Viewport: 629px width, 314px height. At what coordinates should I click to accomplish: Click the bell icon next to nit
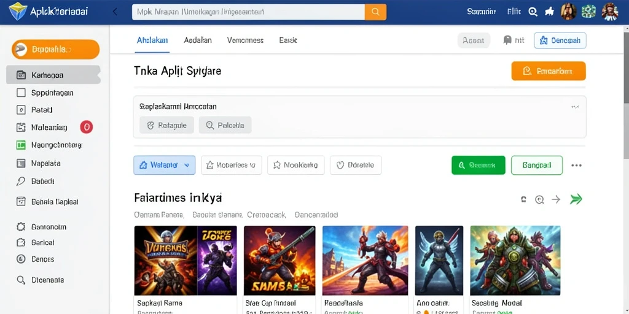(x=507, y=40)
